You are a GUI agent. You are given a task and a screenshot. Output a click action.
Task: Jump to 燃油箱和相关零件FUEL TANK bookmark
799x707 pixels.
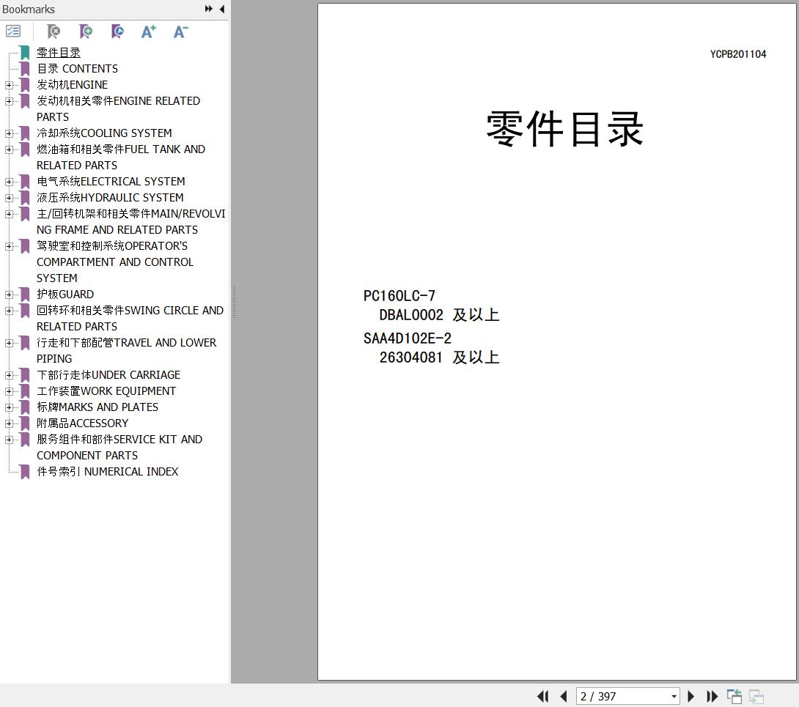click(x=121, y=158)
